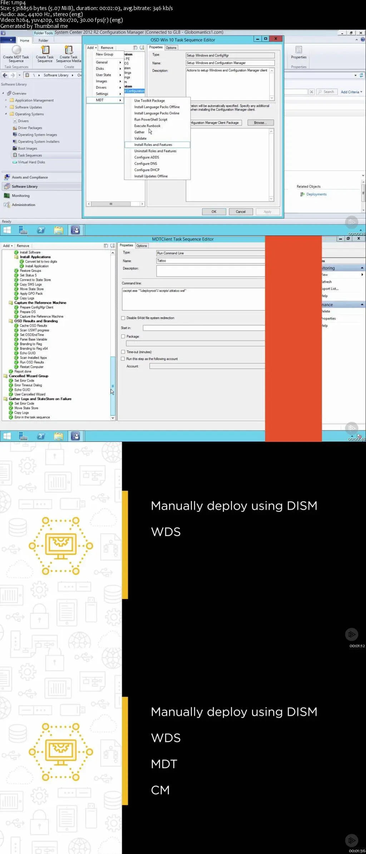The width and height of the screenshot is (366, 854).
Task: Click the Browse... button
Action: click(261, 123)
